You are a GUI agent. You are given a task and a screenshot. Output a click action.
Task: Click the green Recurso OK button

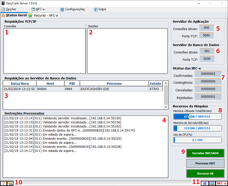pyautogui.click(x=205, y=174)
